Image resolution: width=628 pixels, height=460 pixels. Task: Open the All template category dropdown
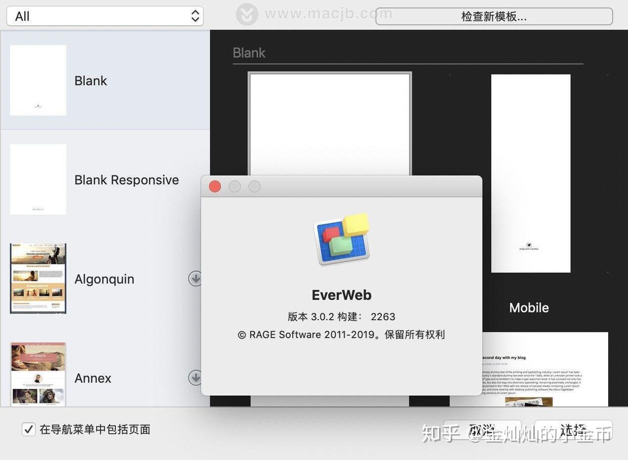101,16
